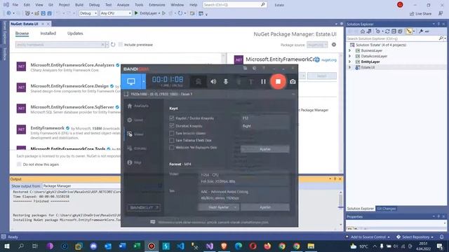Click Collapse All icon in Solution Explorer
This screenshot has width=449, height=252.
394,31
